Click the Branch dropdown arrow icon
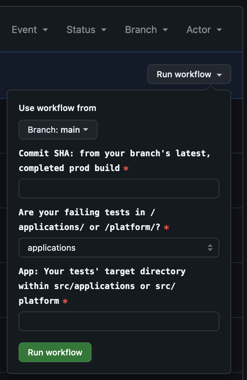 (x=166, y=30)
